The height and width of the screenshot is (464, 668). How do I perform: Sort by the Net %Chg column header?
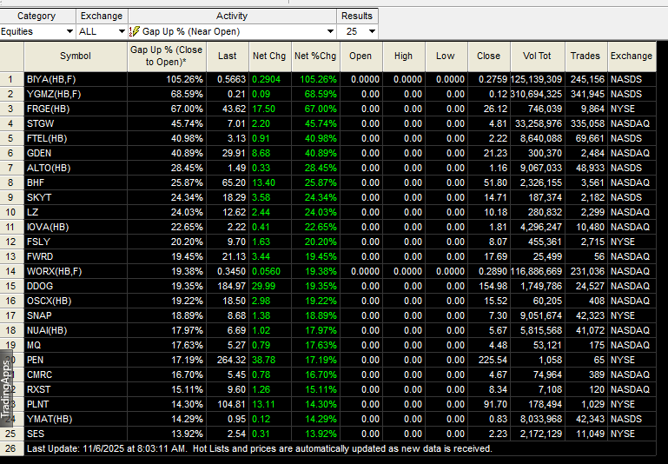[315, 56]
